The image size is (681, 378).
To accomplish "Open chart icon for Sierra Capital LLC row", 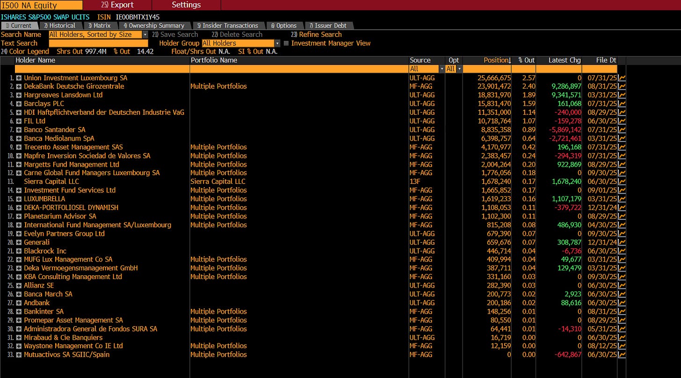I will [x=622, y=182].
